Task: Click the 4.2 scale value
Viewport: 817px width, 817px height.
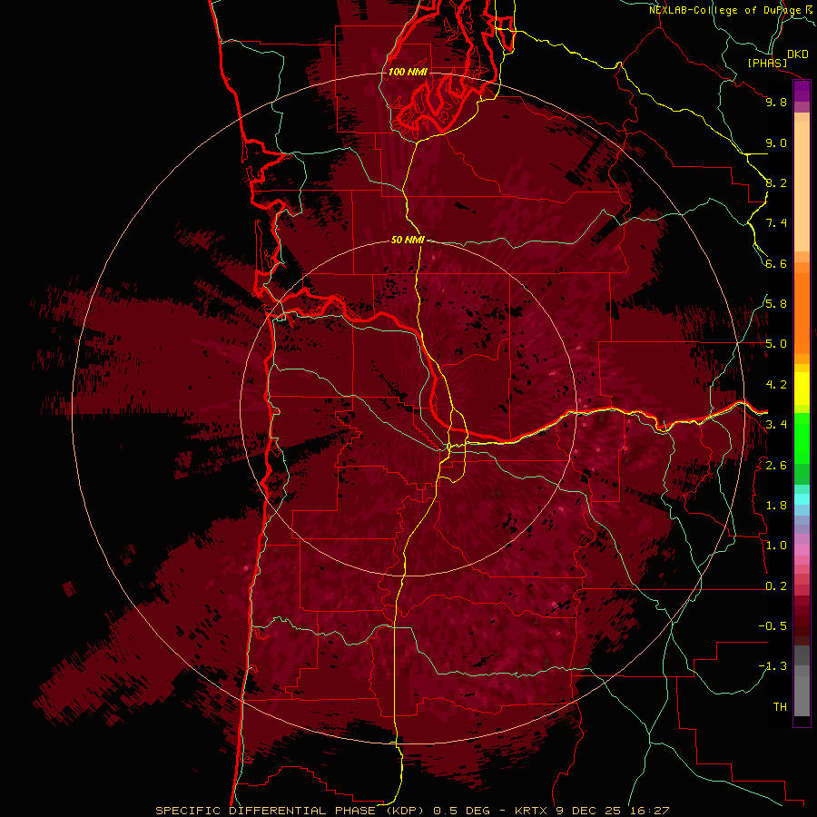Action: pos(776,385)
